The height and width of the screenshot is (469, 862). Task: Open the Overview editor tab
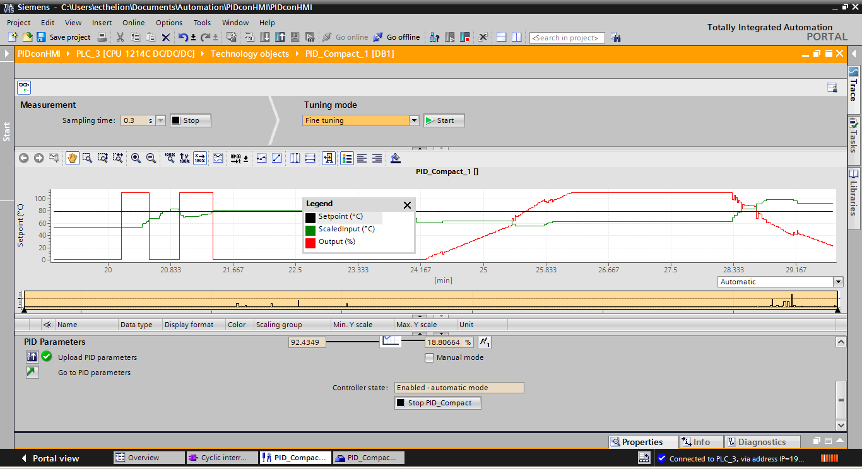pyautogui.click(x=149, y=458)
